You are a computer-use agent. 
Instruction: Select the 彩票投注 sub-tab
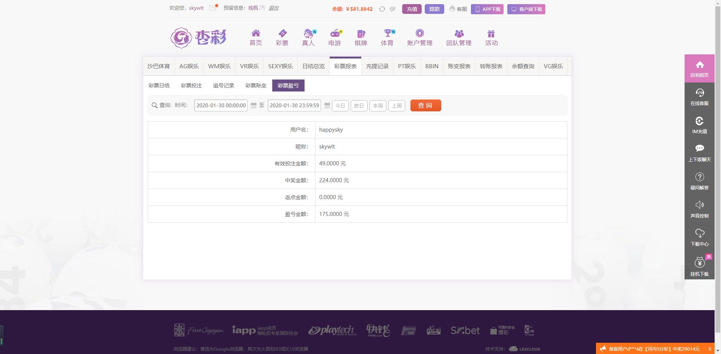pyautogui.click(x=191, y=85)
